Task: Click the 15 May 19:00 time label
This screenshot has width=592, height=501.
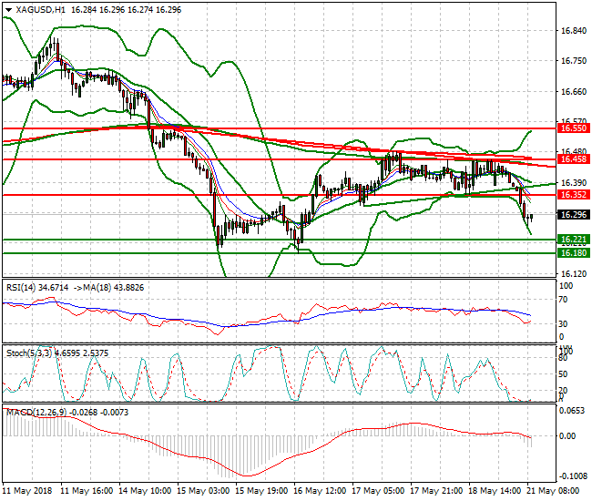Action: tap(261, 491)
